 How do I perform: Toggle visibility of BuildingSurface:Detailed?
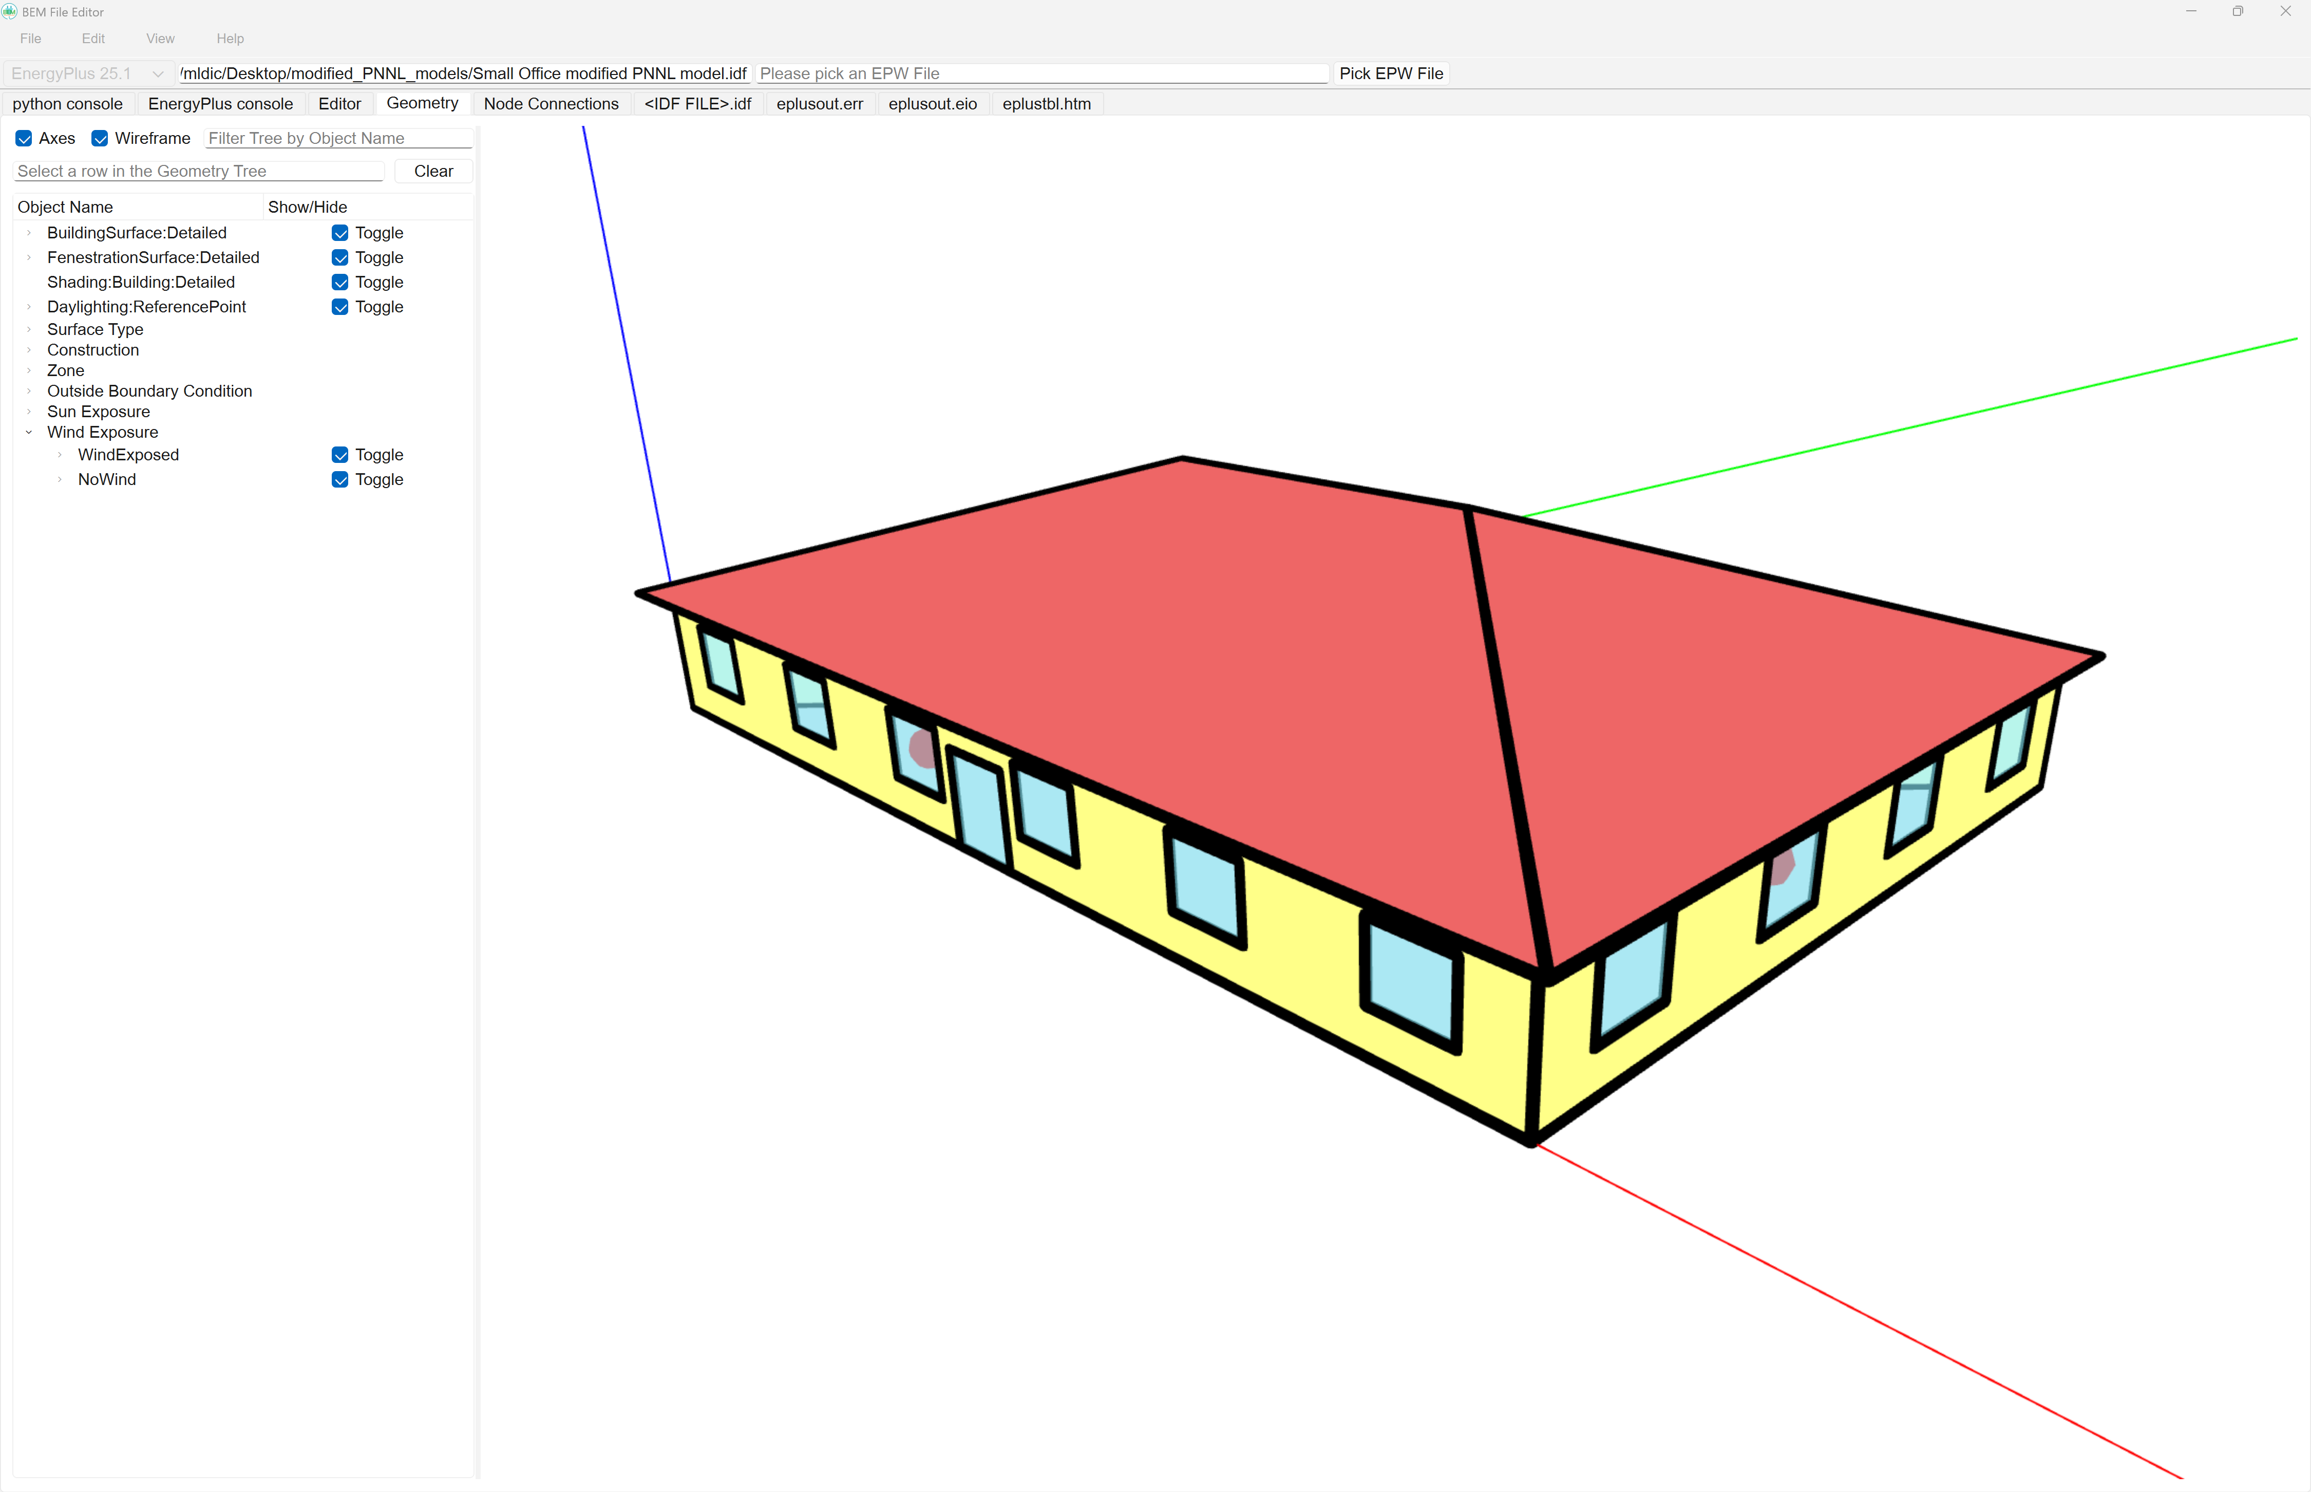[340, 233]
